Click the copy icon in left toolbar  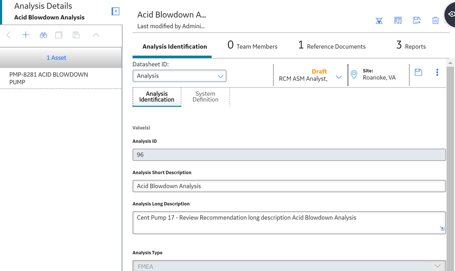59,35
